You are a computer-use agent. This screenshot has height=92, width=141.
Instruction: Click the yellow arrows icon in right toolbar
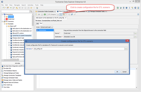(132, 8)
